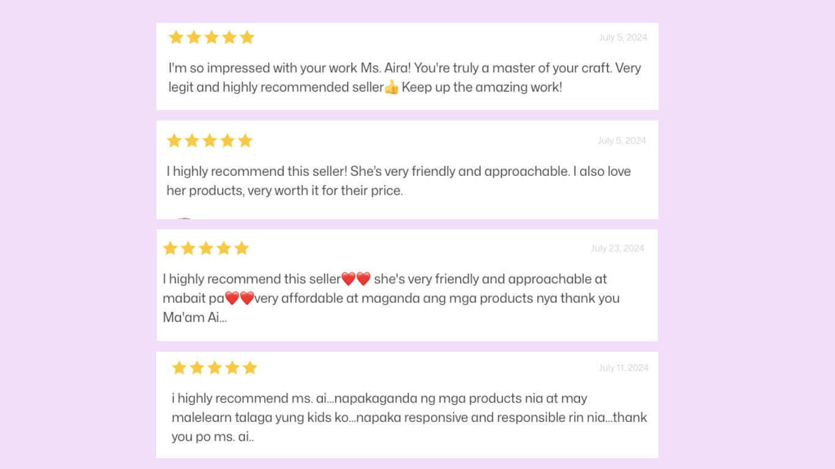The width and height of the screenshot is (835, 469).
Task: Click the red hearts after 'recommend this seller'
Action: click(x=356, y=280)
